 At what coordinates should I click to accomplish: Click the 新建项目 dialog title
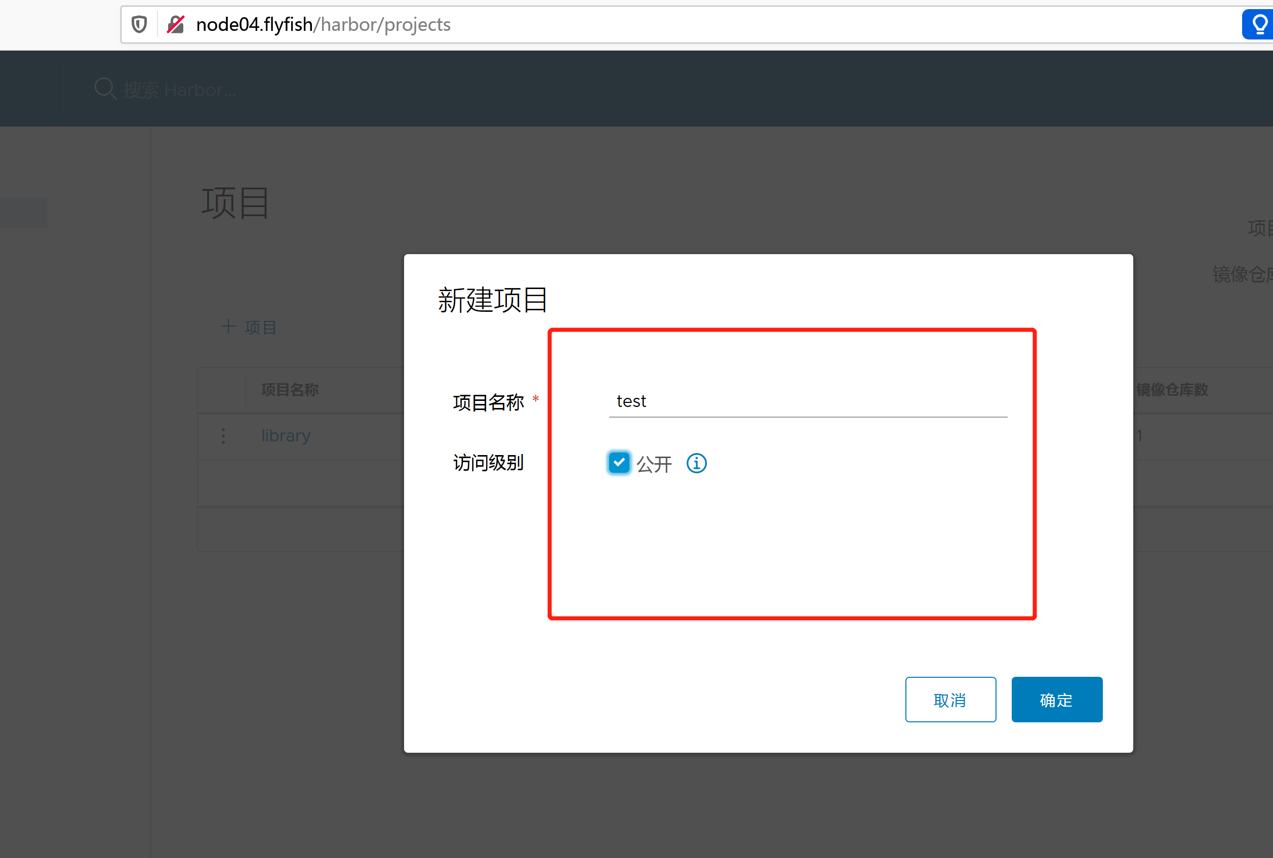(492, 300)
